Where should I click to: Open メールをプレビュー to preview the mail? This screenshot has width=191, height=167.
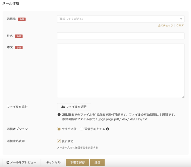(22, 162)
